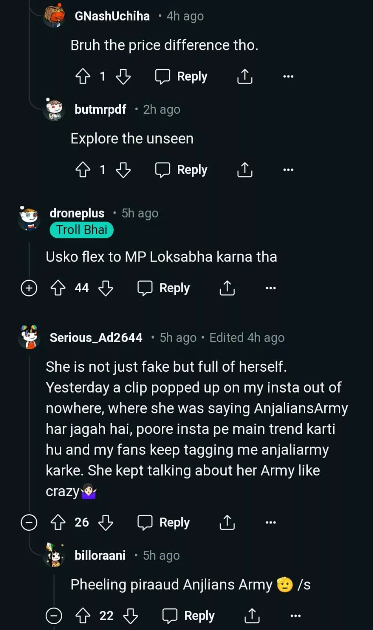
Task: Open droneplus's user profile name
Action: point(77,213)
